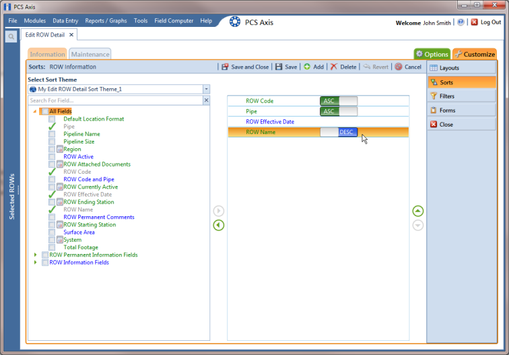Close the Edit ROW Detail tab
The height and width of the screenshot is (355, 509).
click(71, 35)
